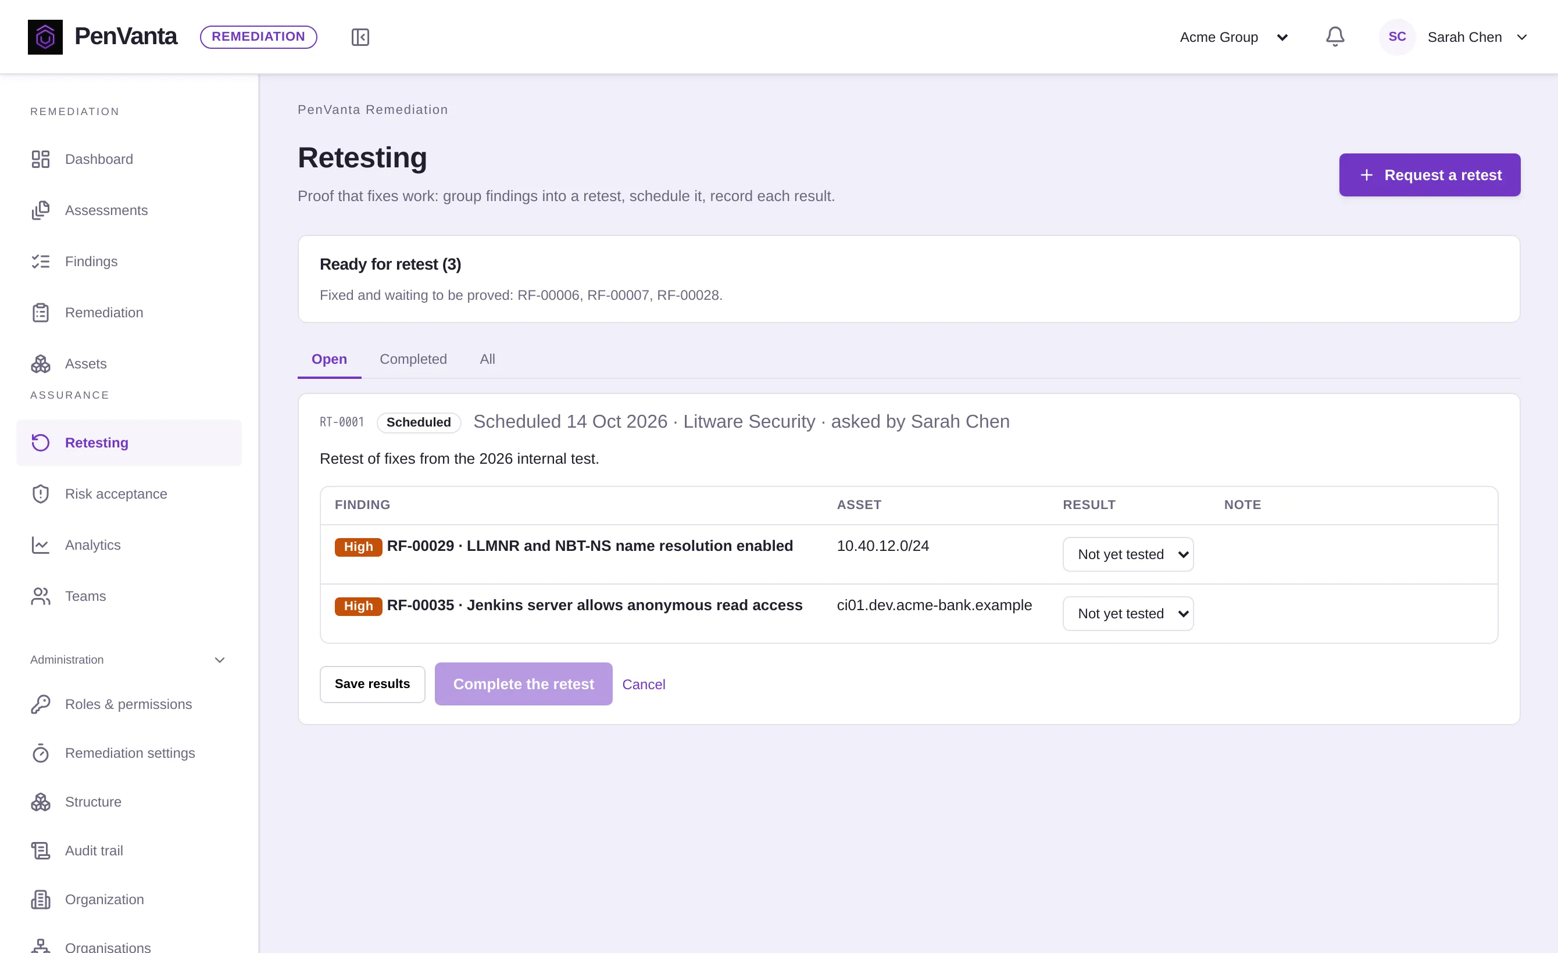Click the ASSET column header
Screen dimensions: 1558x953
[859, 505]
